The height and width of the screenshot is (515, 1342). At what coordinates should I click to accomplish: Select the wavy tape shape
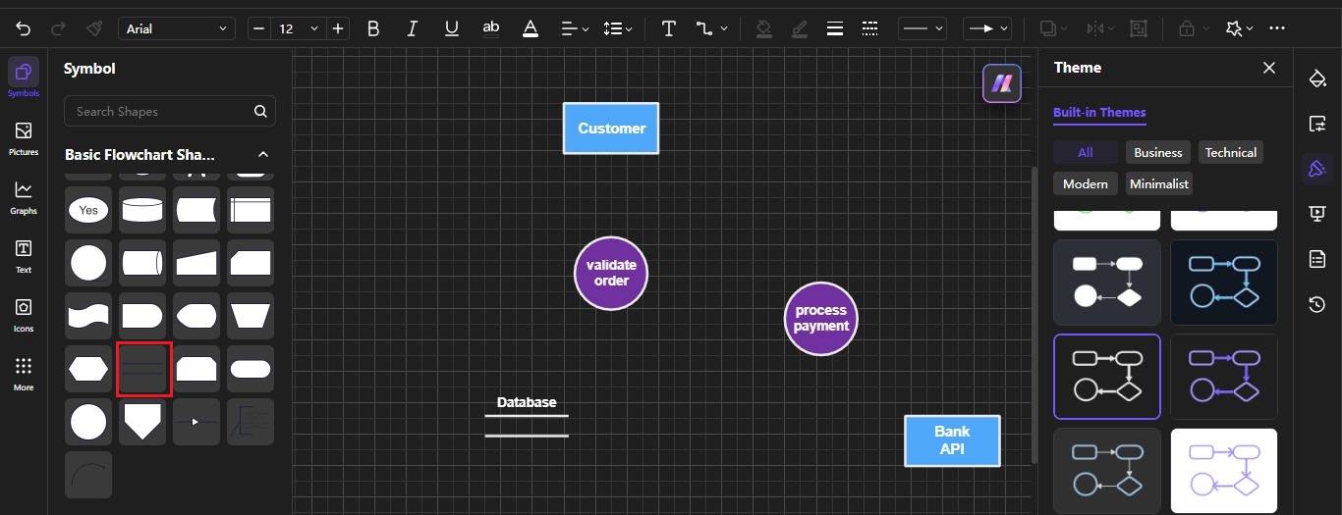88,316
